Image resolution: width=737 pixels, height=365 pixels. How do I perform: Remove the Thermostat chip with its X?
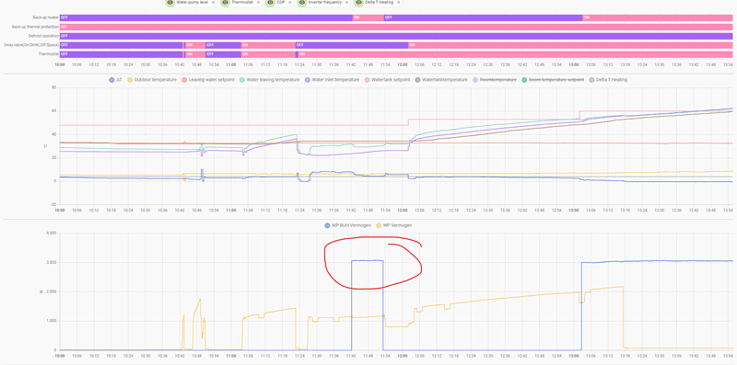coord(258,3)
